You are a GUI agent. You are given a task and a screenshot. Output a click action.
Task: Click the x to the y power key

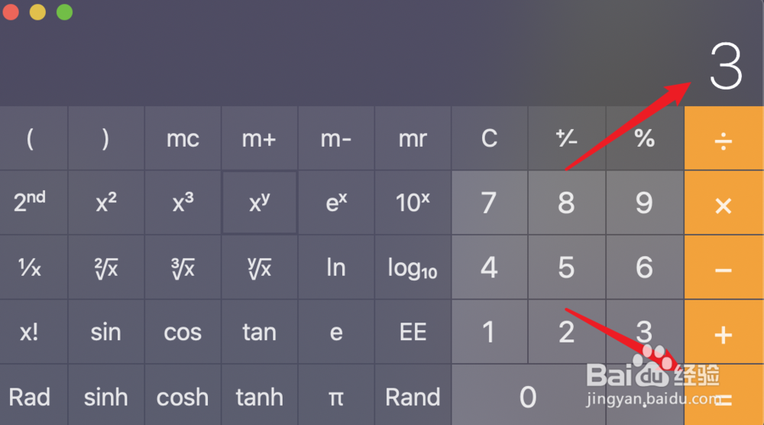point(260,203)
